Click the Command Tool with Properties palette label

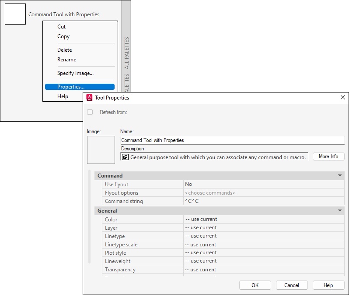point(64,14)
